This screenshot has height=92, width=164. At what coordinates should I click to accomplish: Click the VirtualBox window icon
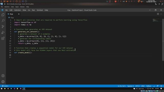tap(2, 4)
